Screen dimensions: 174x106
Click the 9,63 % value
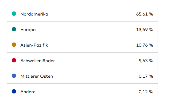(146, 61)
